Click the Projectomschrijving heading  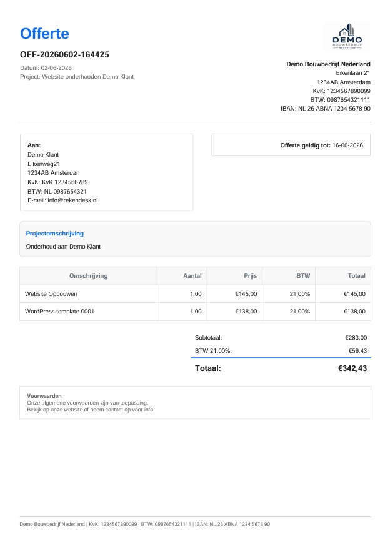coord(55,234)
